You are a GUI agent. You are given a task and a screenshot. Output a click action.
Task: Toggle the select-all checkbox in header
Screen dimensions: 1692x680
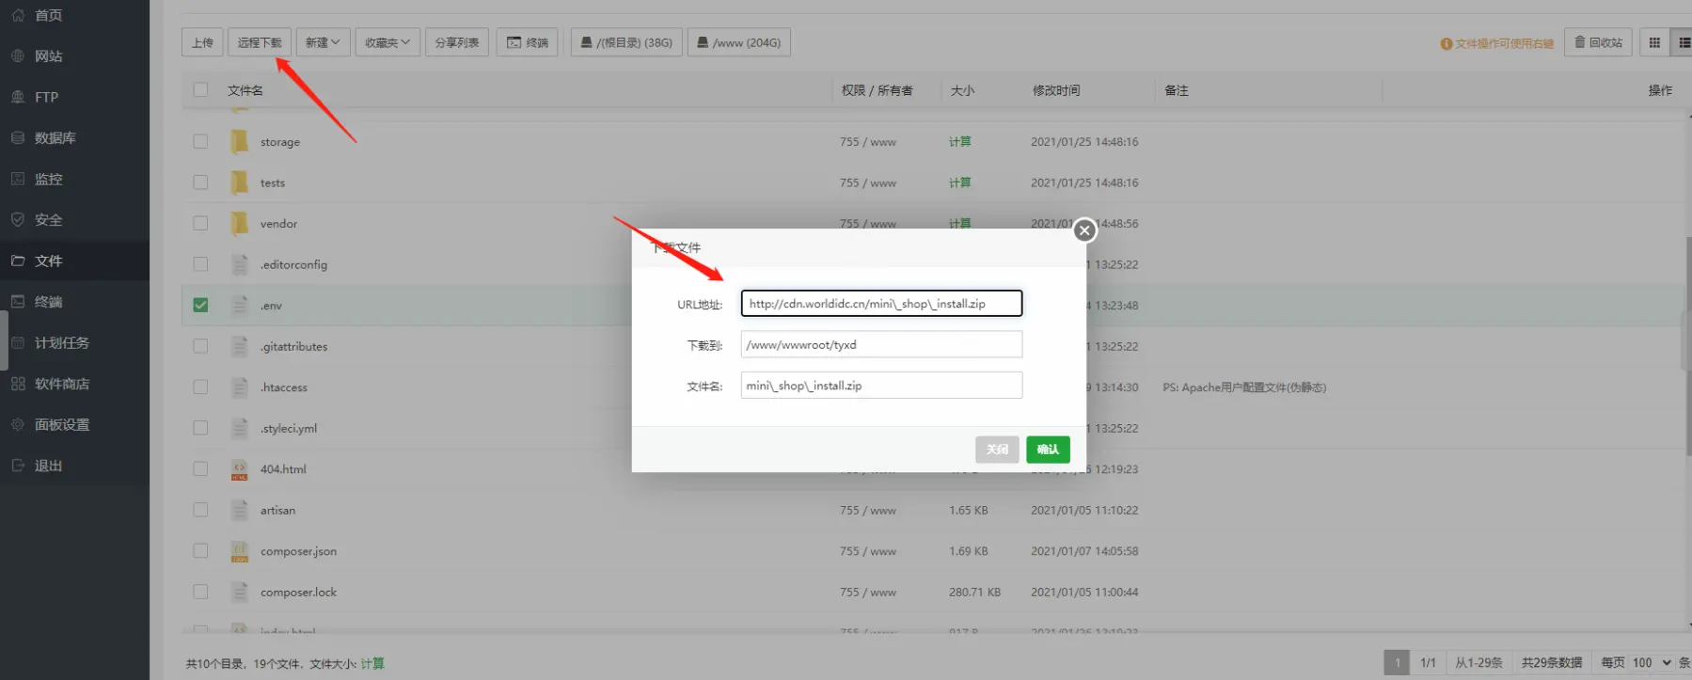tap(200, 89)
